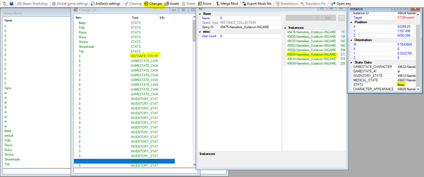Sort Change List by Type column

point(144,18)
